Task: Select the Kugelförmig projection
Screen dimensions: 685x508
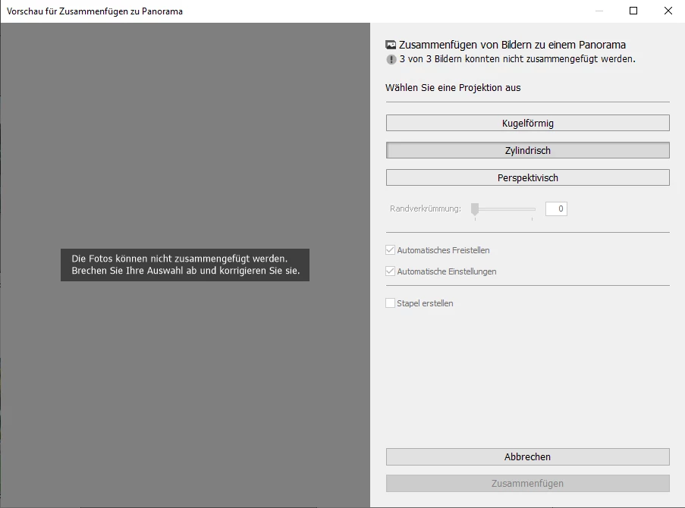Action: (527, 123)
